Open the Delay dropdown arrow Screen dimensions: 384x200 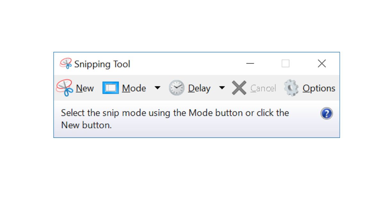(222, 88)
